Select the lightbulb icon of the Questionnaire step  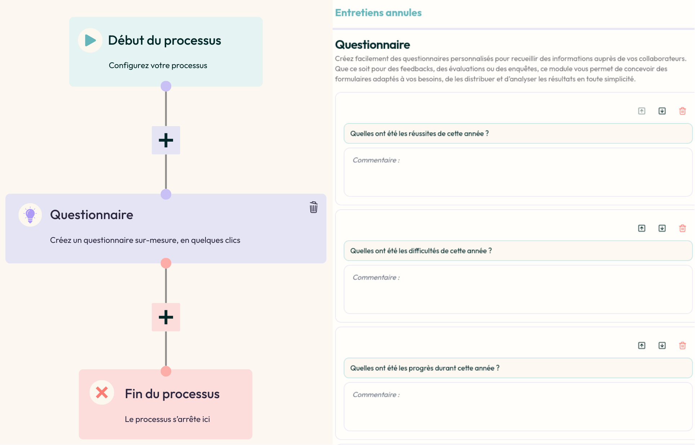pos(30,215)
